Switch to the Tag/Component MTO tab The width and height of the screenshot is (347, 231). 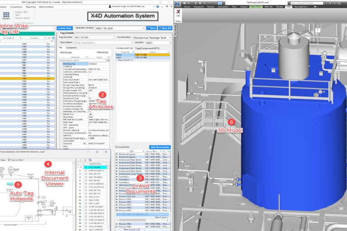(147, 48)
